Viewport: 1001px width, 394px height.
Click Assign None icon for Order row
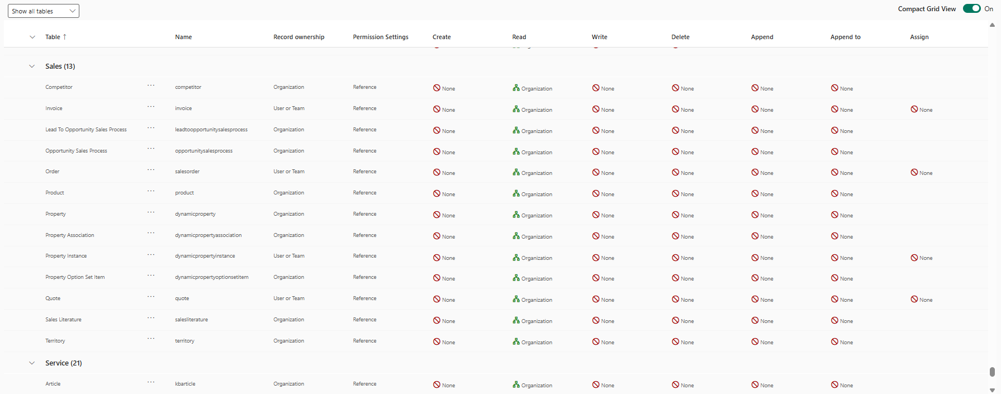(x=914, y=172)
